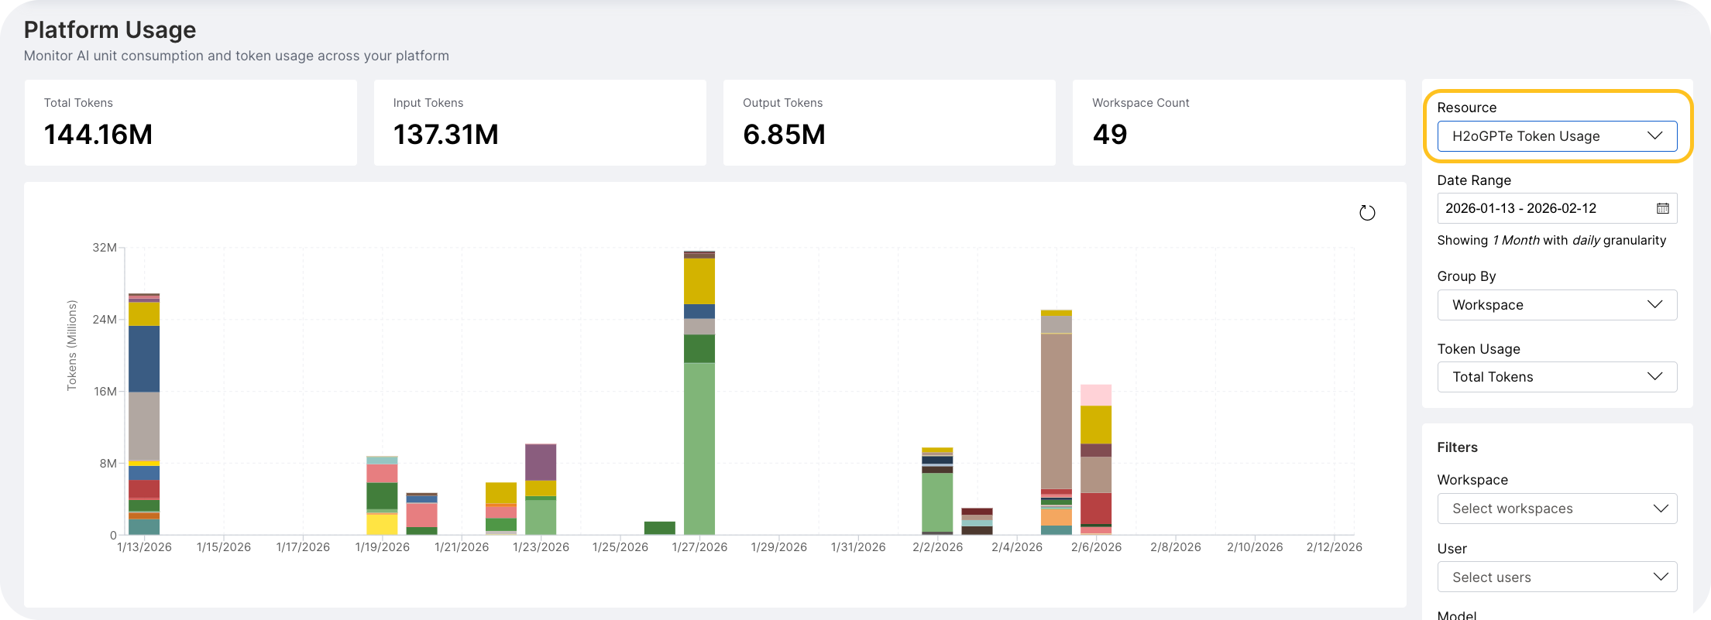Viewport: 1711px width, 620px height.
Task: Click the green bar on 2/2/2026
Action: point(937,502)
